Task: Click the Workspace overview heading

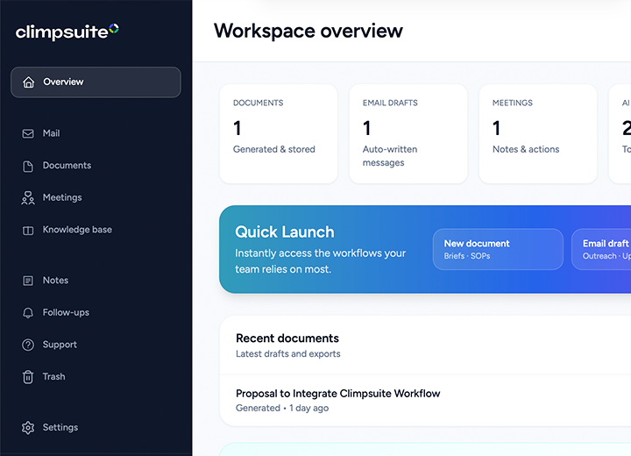Action: (308, 31)
